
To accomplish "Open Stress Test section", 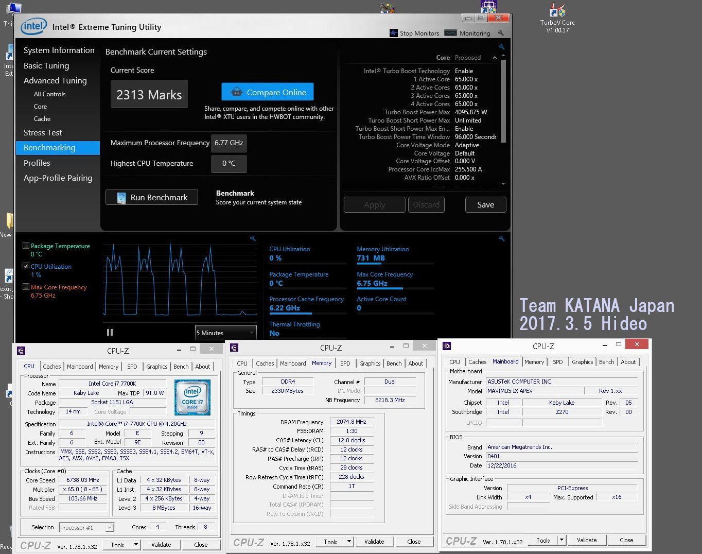I will [43, 133].
